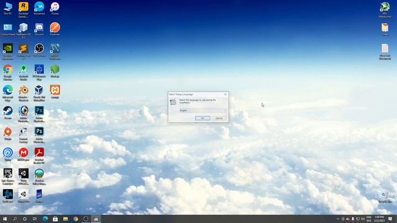Open taskbar search magnifier

tap(15, 219)
